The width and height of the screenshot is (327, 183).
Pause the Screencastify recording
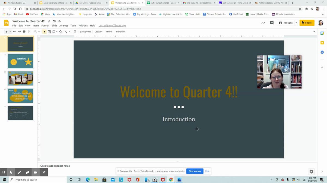4,172
